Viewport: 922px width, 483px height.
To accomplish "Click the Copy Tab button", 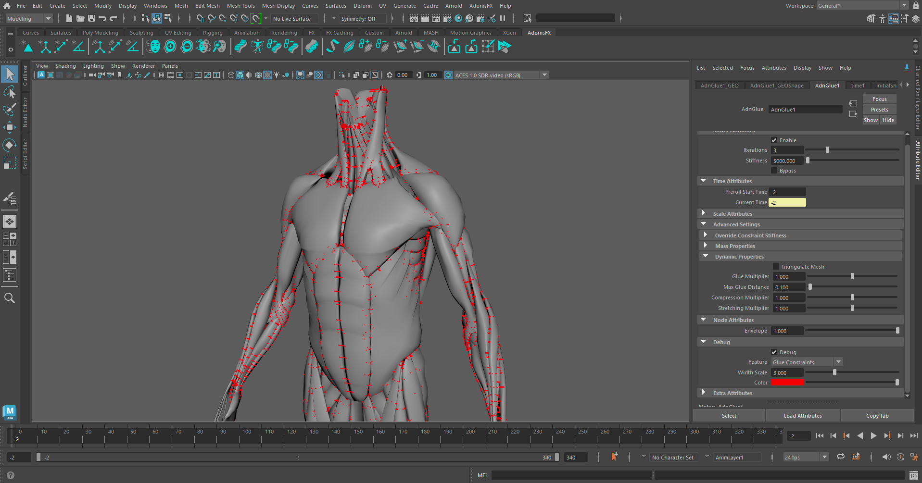I will pos(877,416).
